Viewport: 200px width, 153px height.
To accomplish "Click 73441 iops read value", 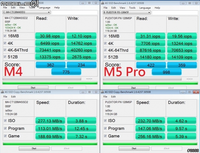I will 50,50.
